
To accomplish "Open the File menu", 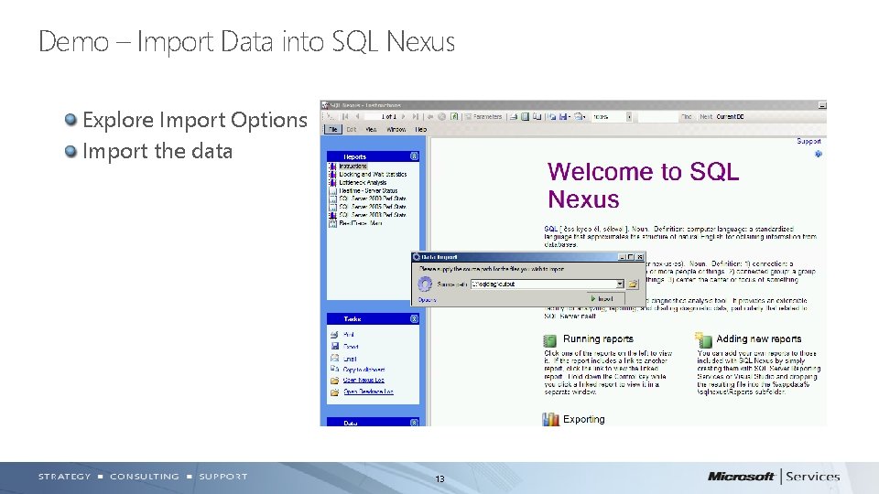I will 333,129.
